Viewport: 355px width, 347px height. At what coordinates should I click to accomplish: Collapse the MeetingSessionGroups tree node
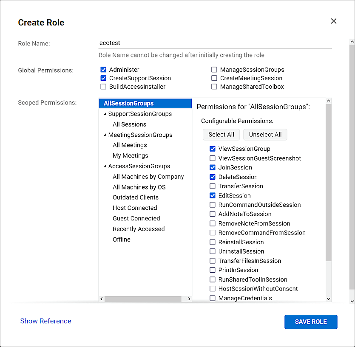point(105,135)
